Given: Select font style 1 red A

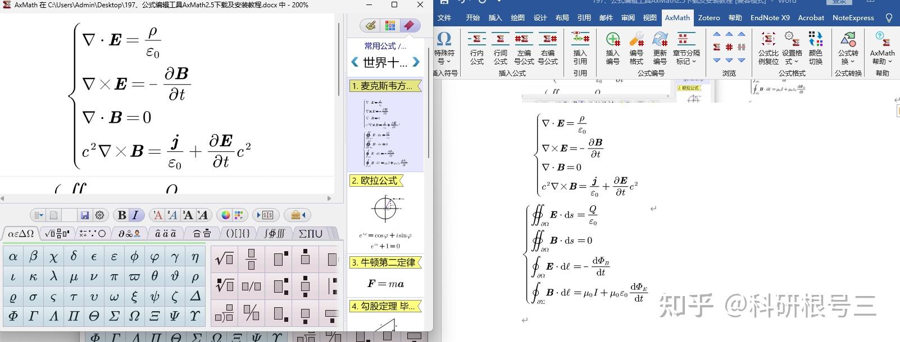Looking at the screenshot, I should [x=158, y=215].
